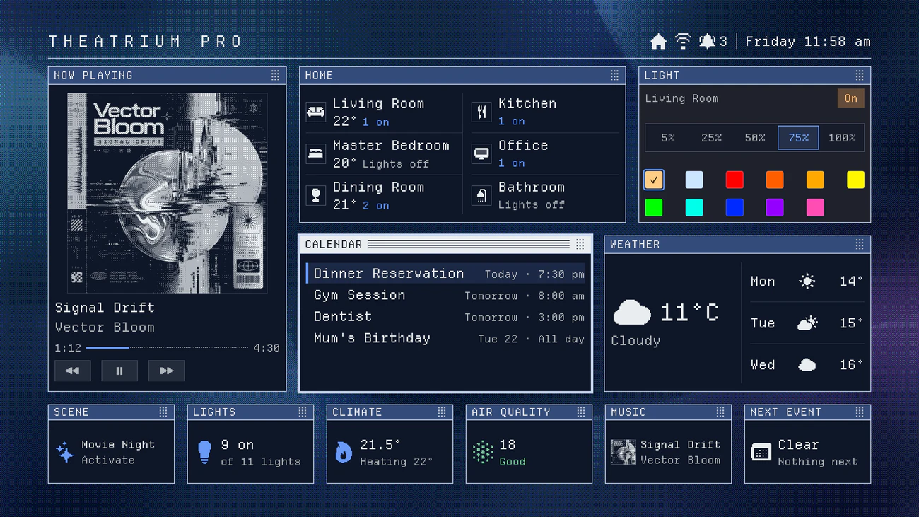Set brightness to 5%

click(x=668, y=138)
